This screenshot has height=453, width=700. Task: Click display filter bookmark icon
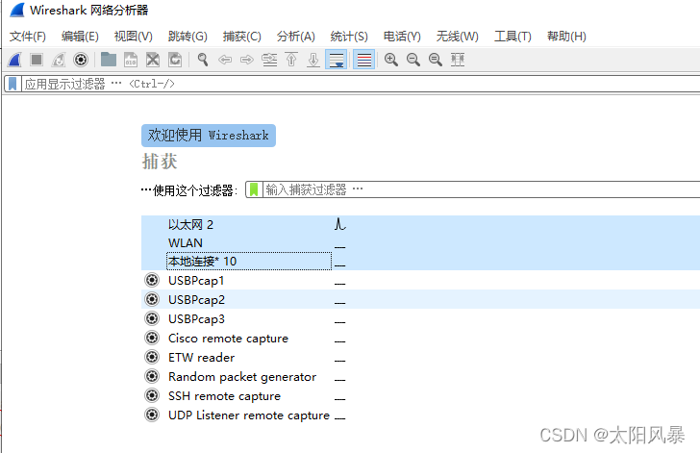[x=12, y=84]
